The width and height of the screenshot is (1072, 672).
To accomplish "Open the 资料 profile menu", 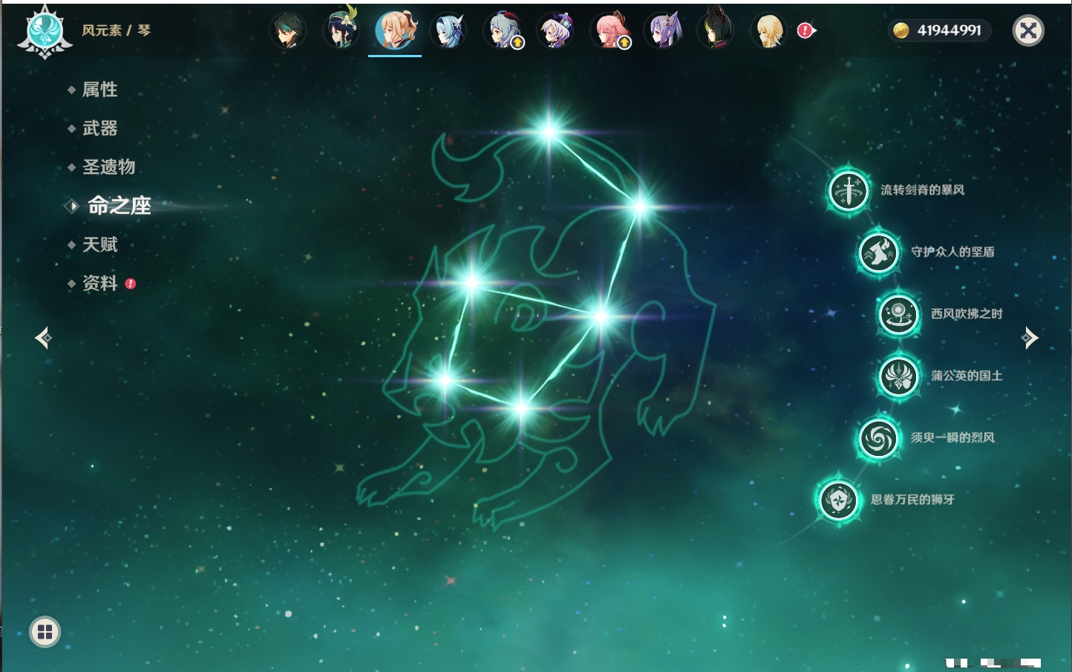I will pos(99,283).
